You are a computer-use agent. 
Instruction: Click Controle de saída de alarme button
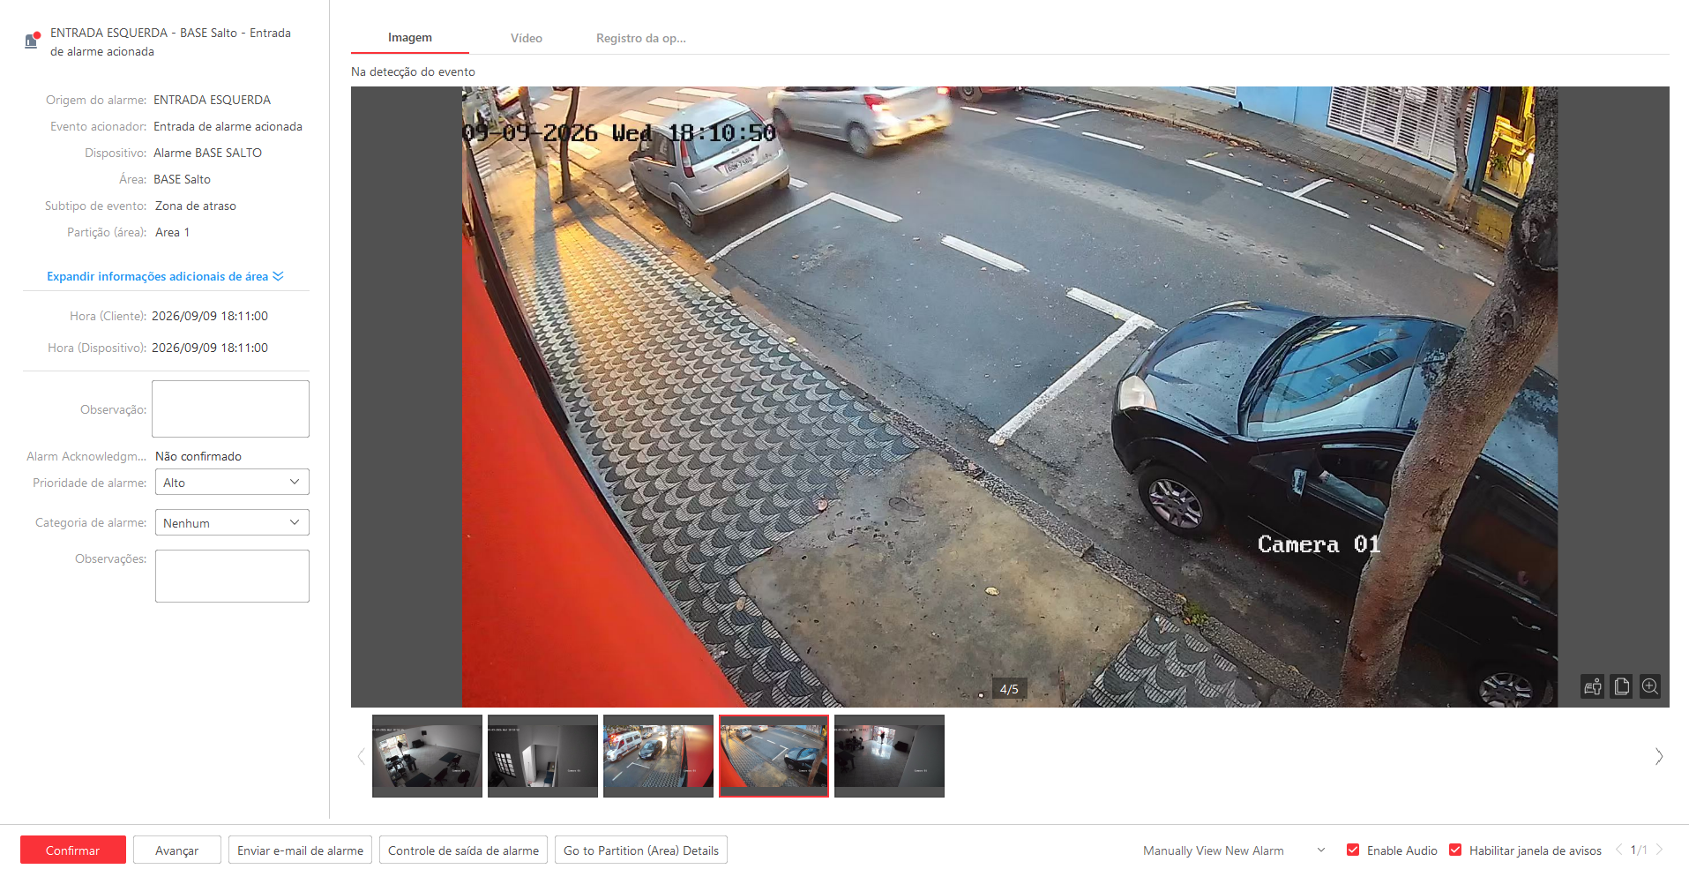point(463,850)
